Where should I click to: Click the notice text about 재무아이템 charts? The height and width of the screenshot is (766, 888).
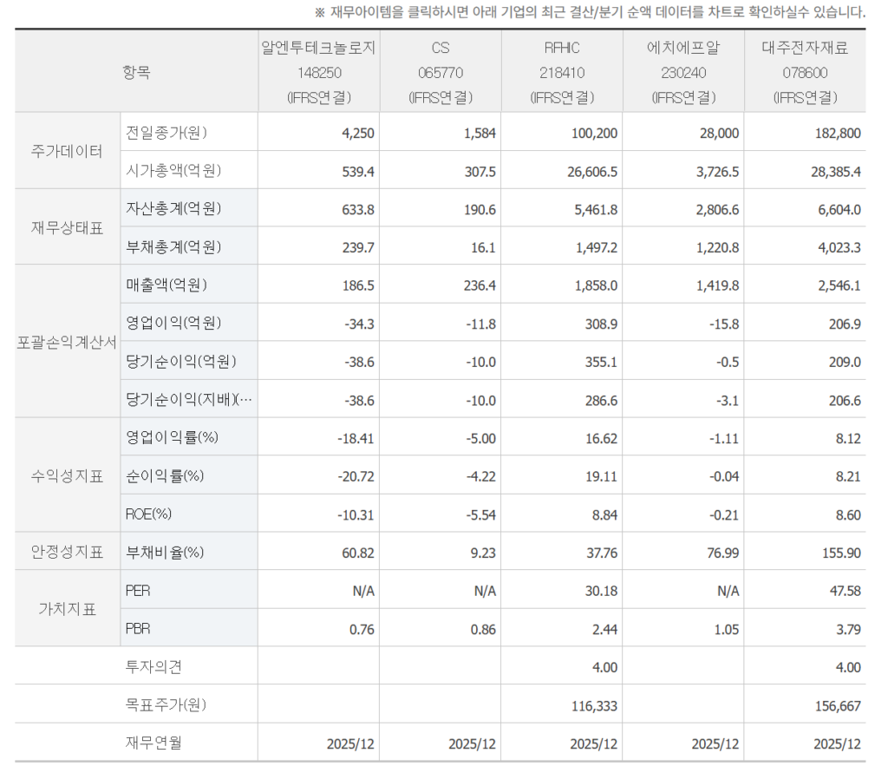point(590,12)
